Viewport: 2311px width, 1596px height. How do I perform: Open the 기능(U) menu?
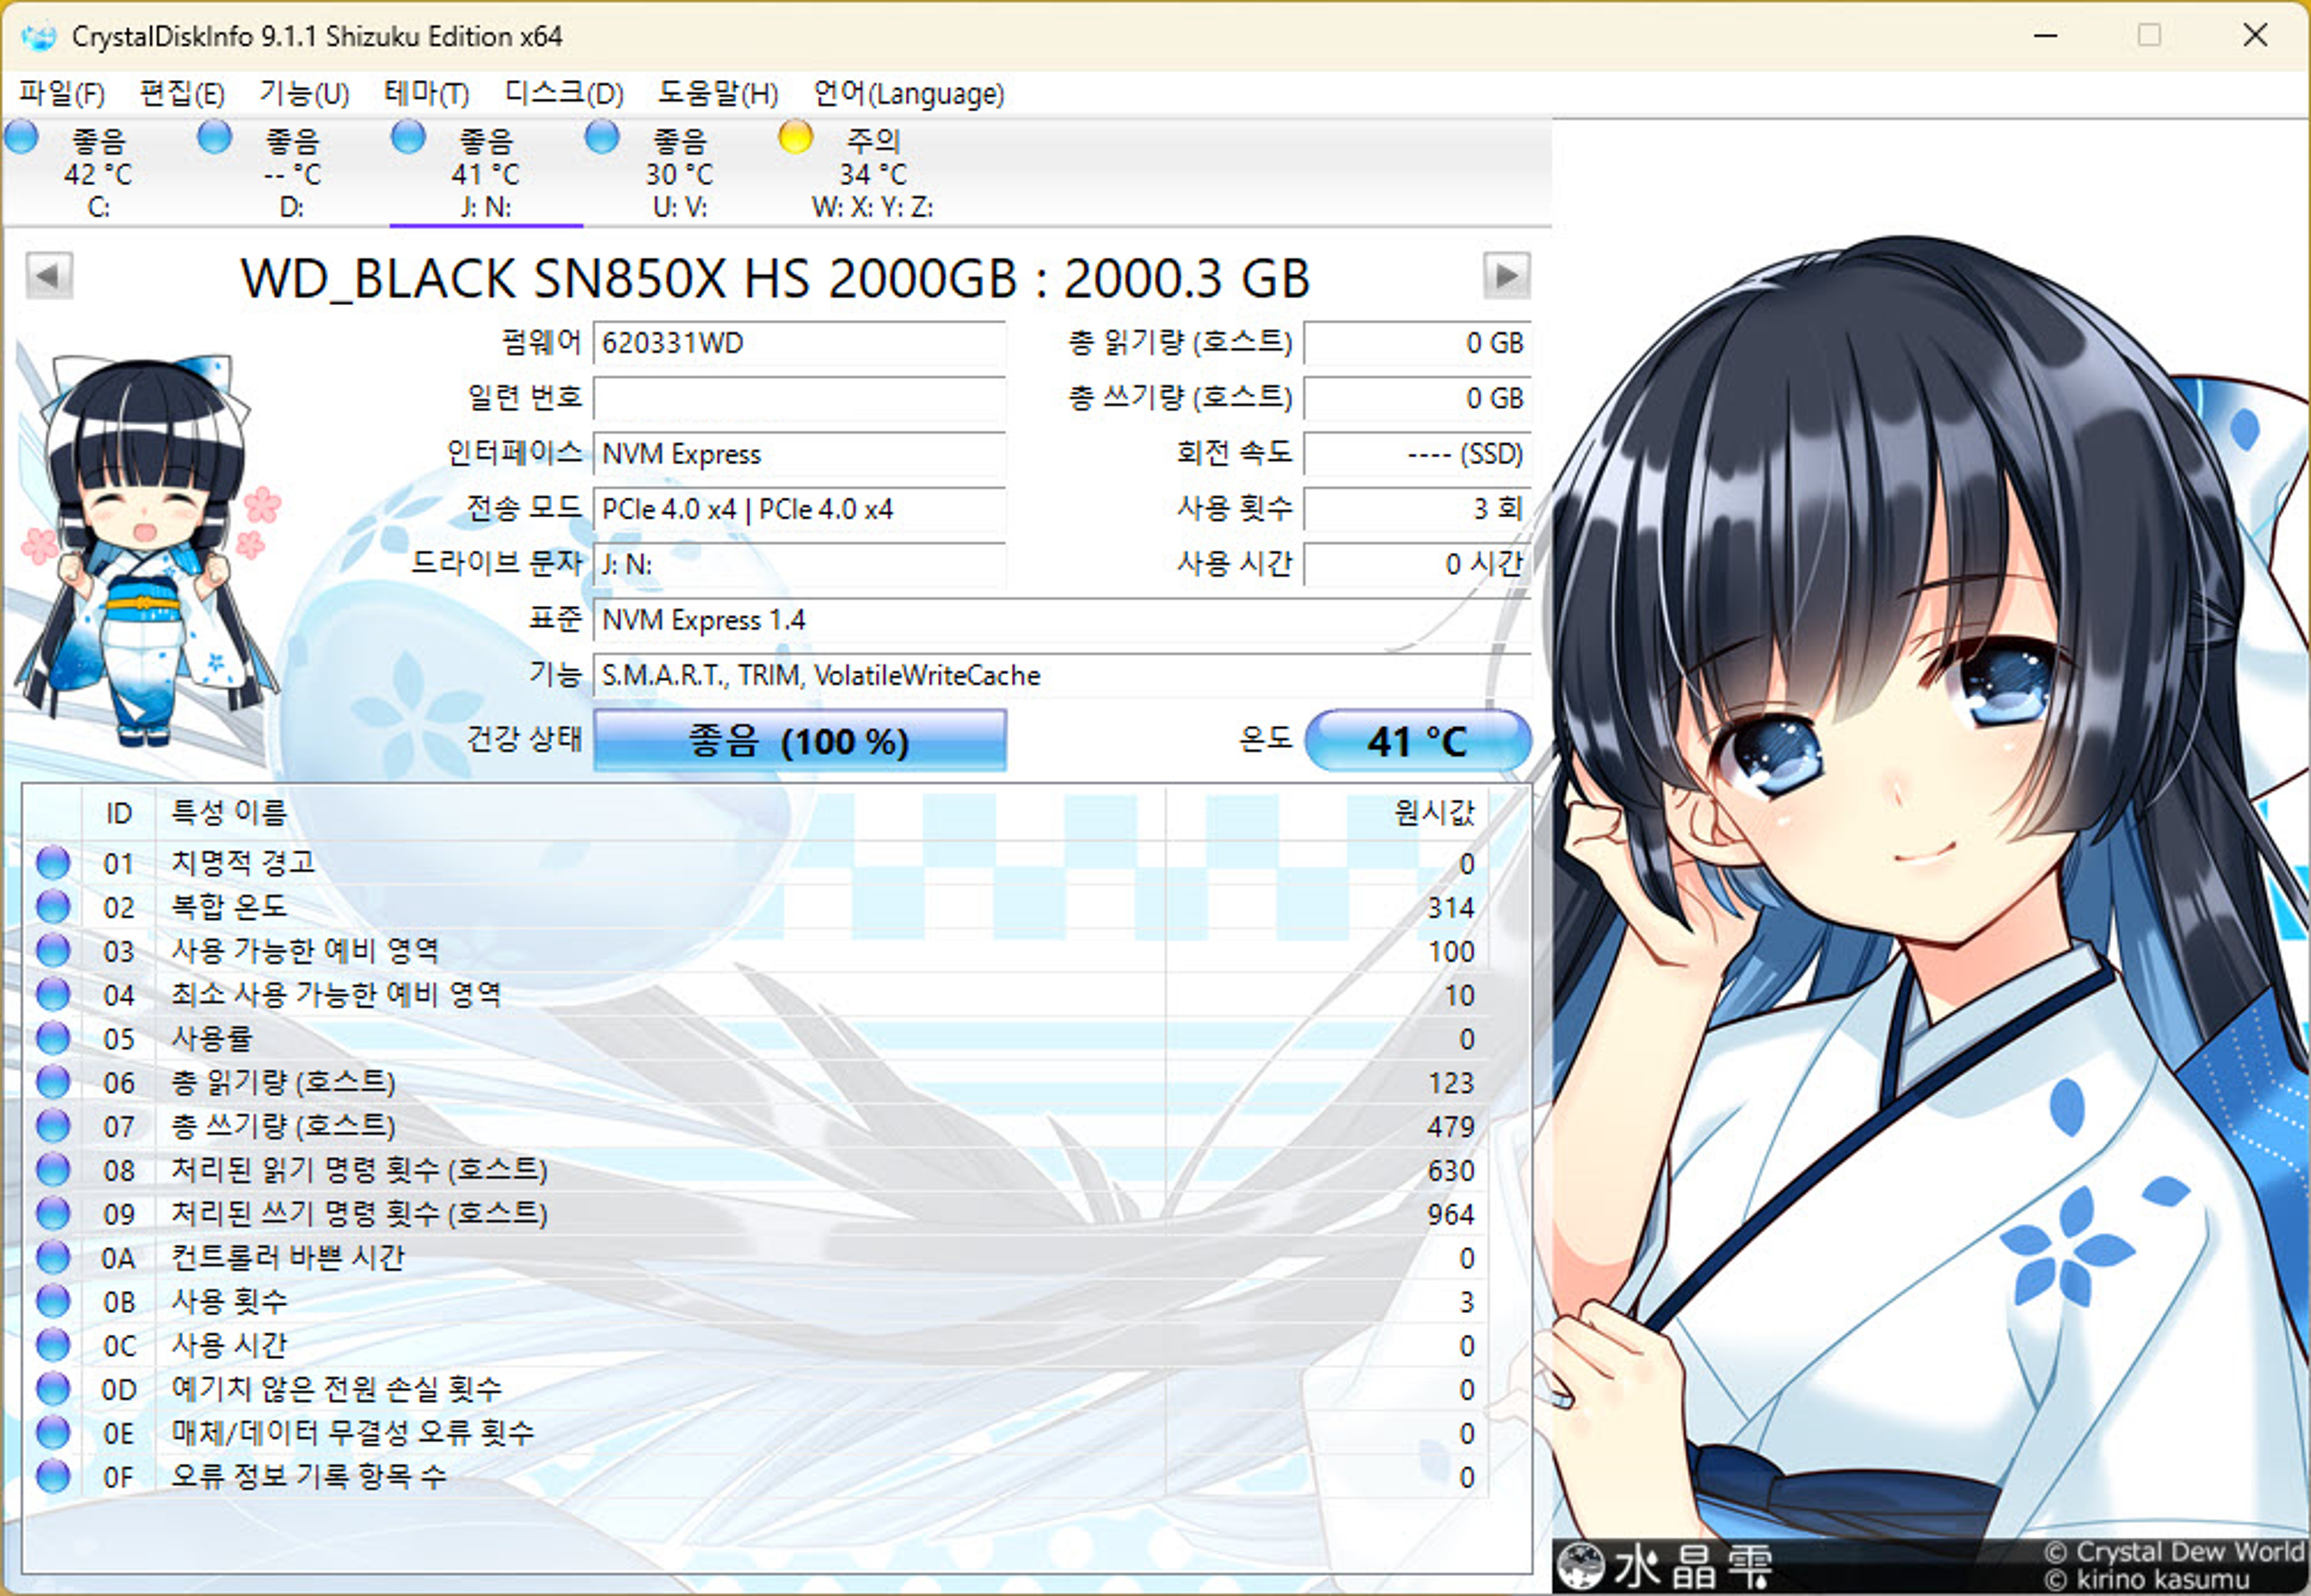click(304, 94)
